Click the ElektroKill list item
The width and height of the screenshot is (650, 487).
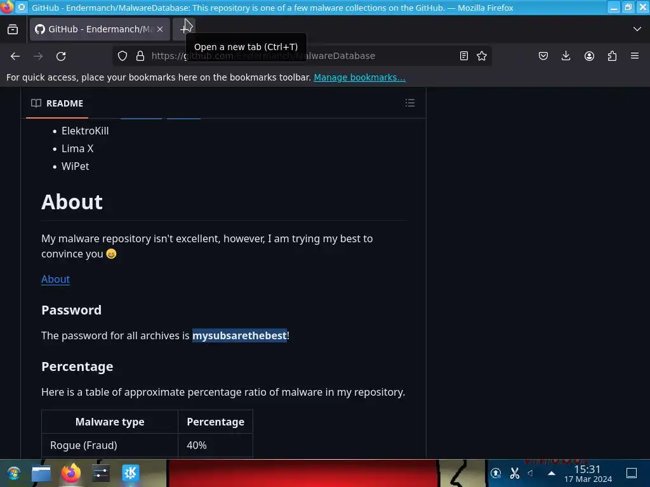85,131
